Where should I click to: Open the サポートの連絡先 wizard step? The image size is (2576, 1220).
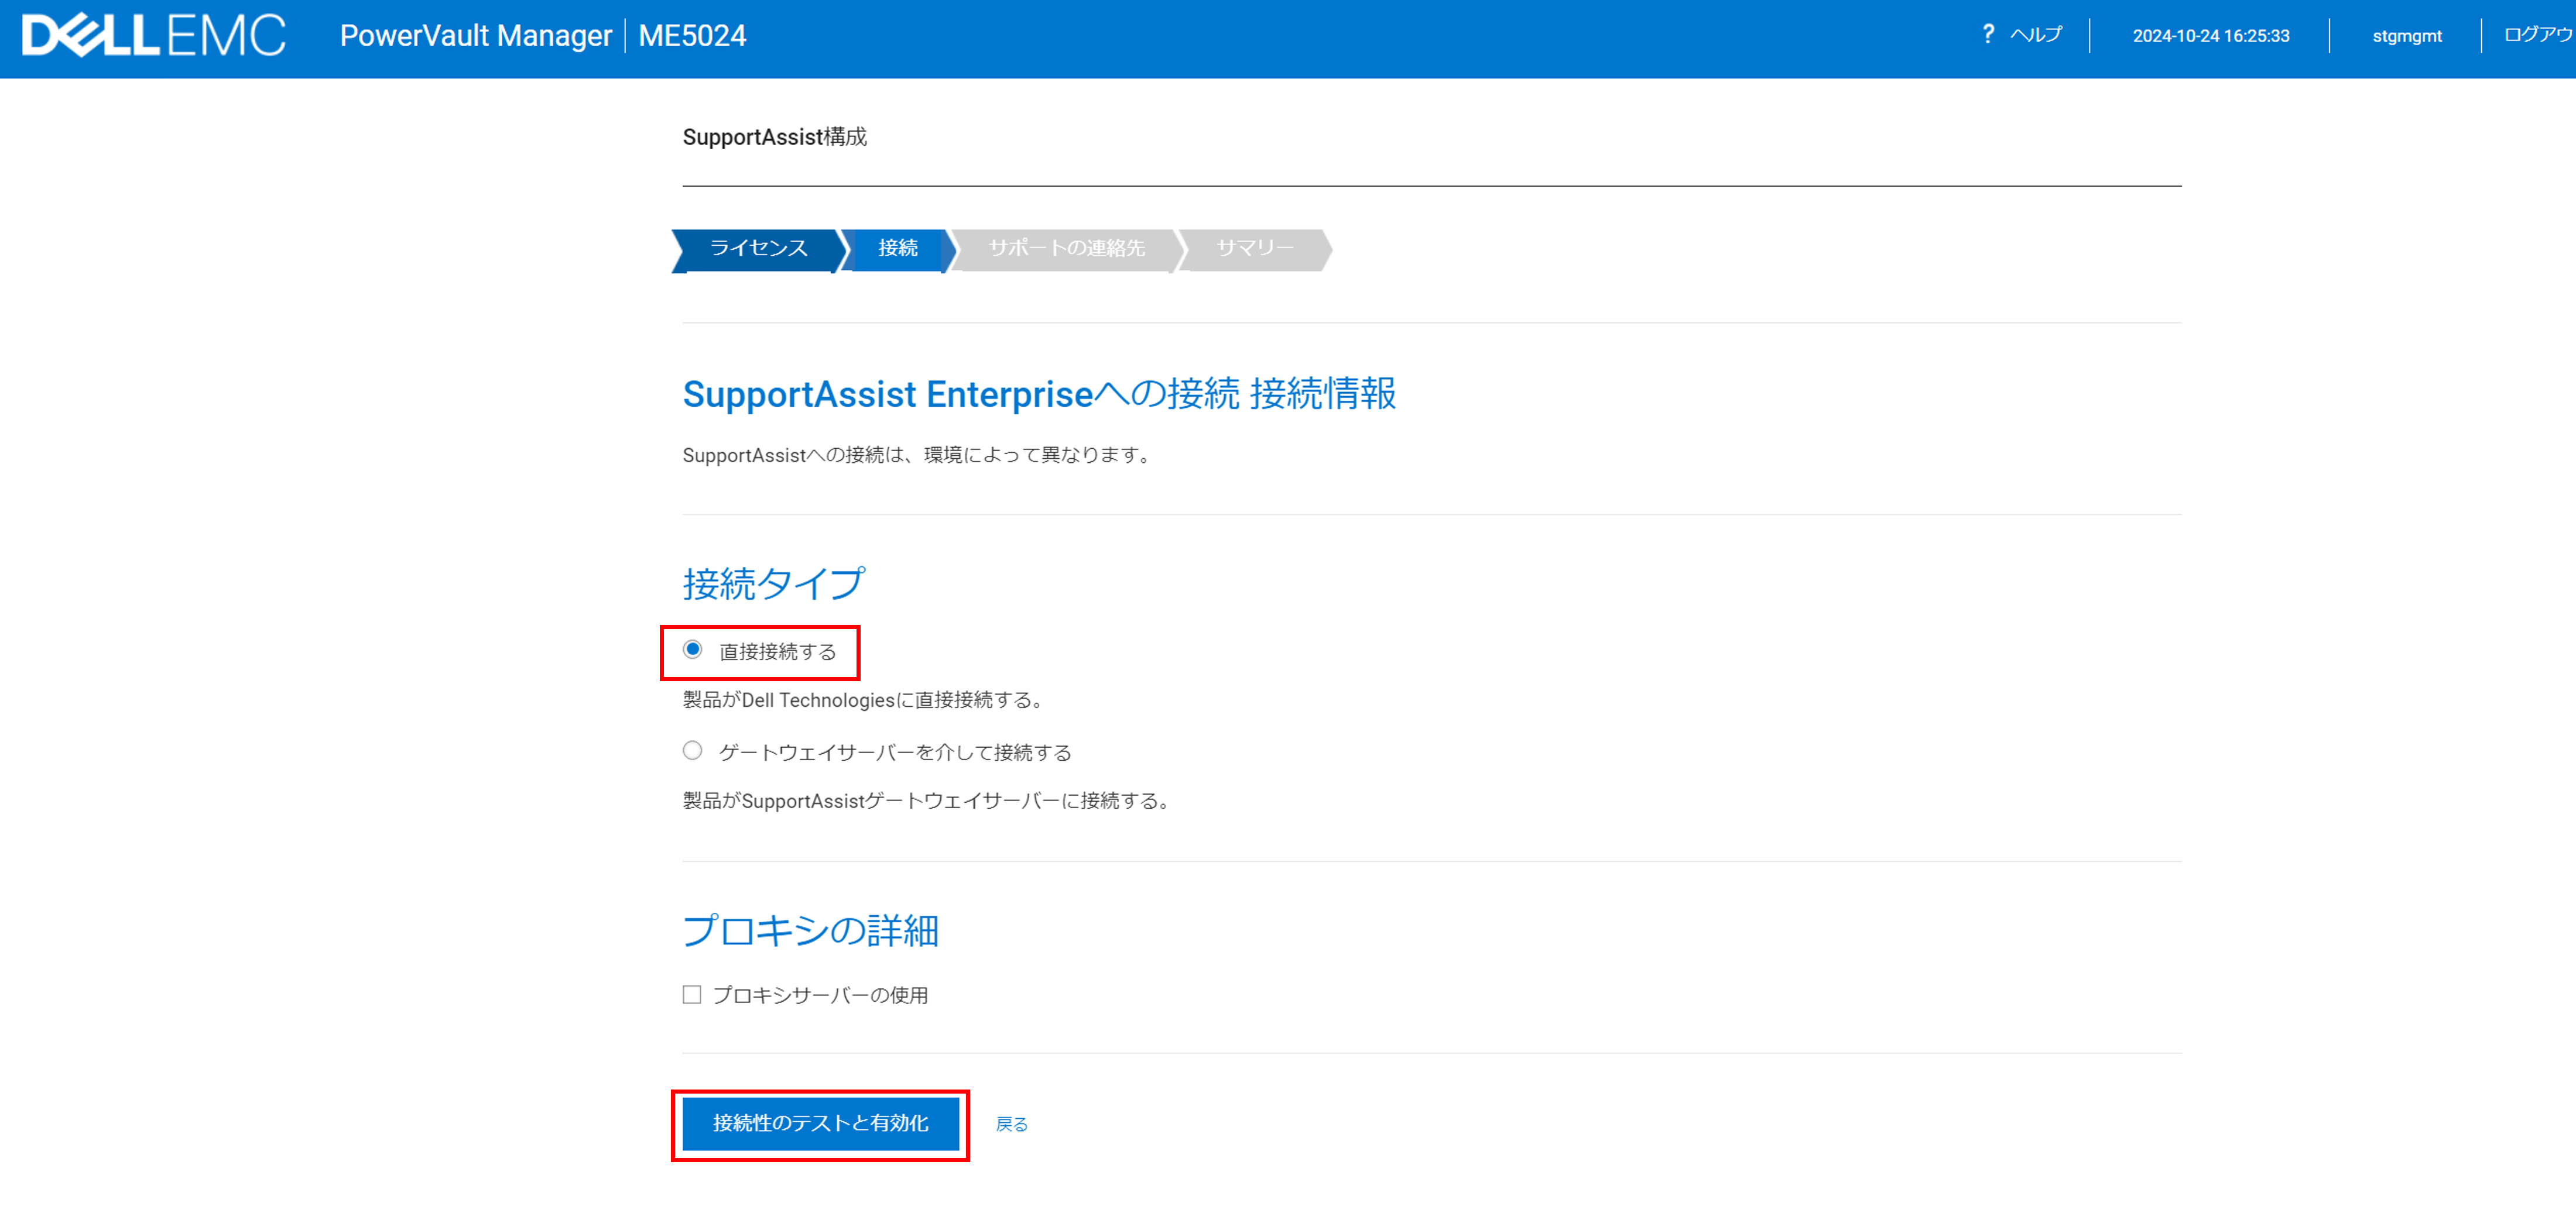pos(1066,249)
